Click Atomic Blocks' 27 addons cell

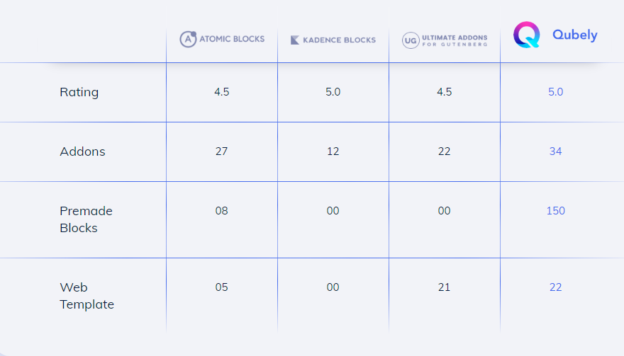222,151
